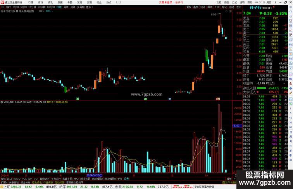Click the RSI sidebar icon
This screenshot has width=293, height=189.
[x=291, y=79]
